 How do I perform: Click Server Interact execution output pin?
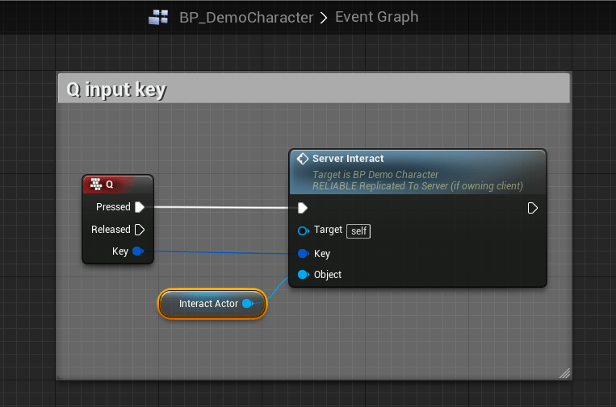pyautogui.click(x=532, y=208)
